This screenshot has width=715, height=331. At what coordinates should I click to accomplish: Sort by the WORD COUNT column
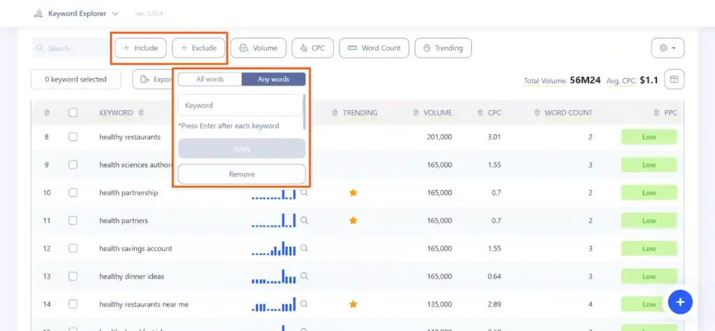click(x=537, y=112)
